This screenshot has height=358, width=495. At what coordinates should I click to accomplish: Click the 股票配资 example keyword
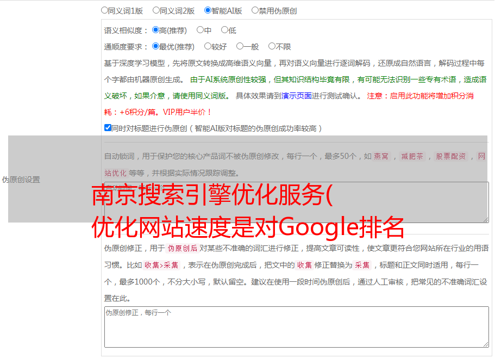tap(451, 156)
